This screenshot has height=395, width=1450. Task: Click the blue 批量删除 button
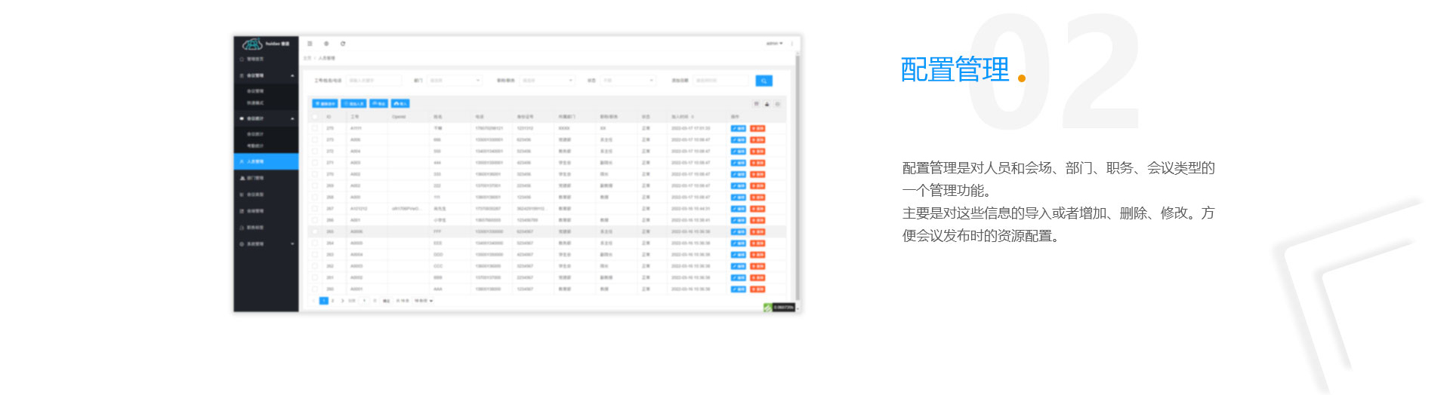[325, 103]
